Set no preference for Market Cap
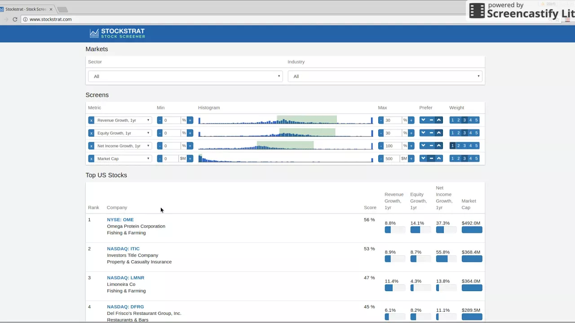 pos(431,158)
